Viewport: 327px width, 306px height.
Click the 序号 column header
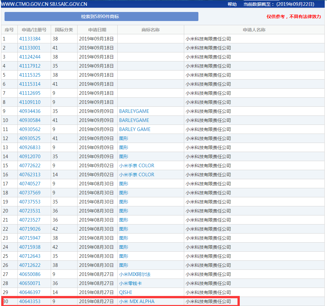point(9,30)
